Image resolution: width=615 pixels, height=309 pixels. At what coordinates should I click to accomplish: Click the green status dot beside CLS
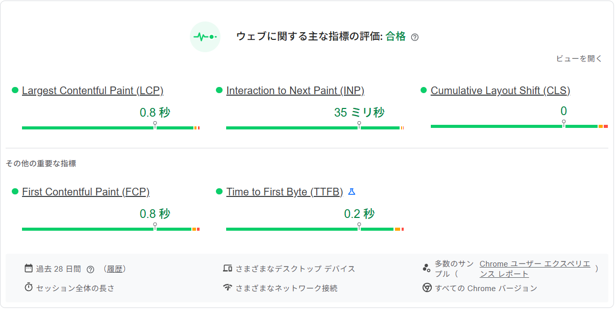click(x=424, y=90)
